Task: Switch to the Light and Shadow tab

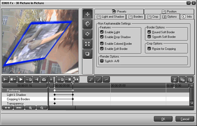Action: click(x=110, y=17)
